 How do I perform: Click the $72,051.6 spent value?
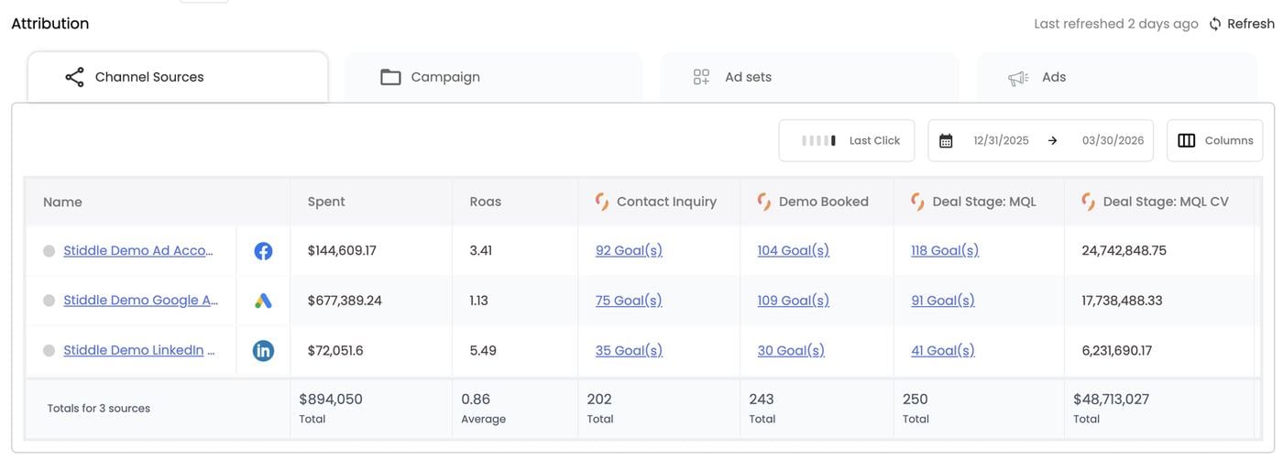pyautogui.click(x=335, y=350)
